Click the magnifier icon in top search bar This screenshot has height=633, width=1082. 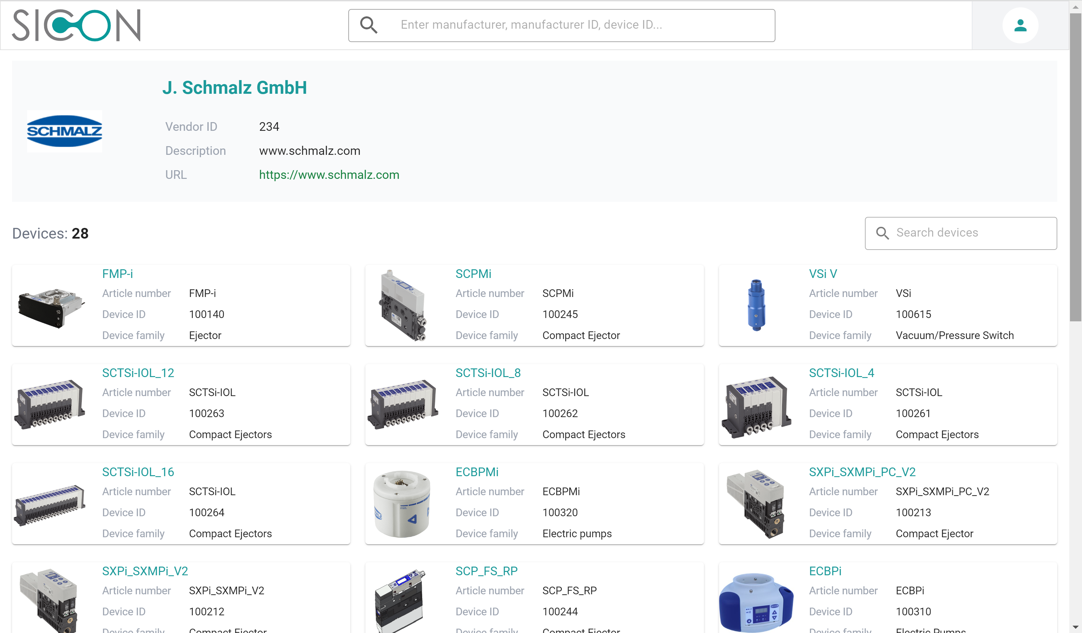[x=368, y=25]
